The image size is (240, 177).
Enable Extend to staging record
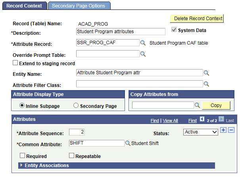click(15, 63)
